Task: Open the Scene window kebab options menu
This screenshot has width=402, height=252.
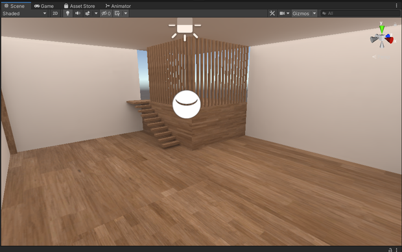Action: click(x=396, y=5)
